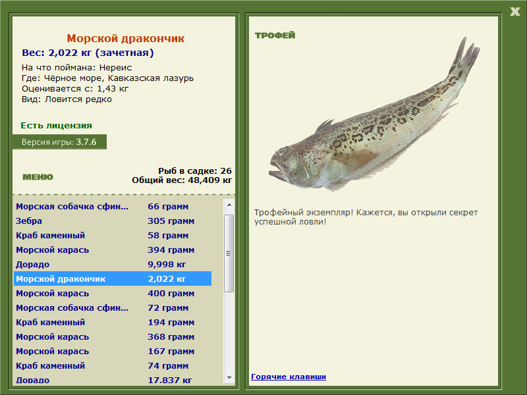Select the Краб каменный 58 грамм row
Image resolution: width=527 pixels, height=395 pixels.
(113, 236)
